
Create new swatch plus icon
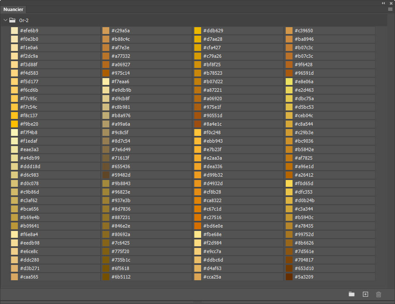[365, 294]
